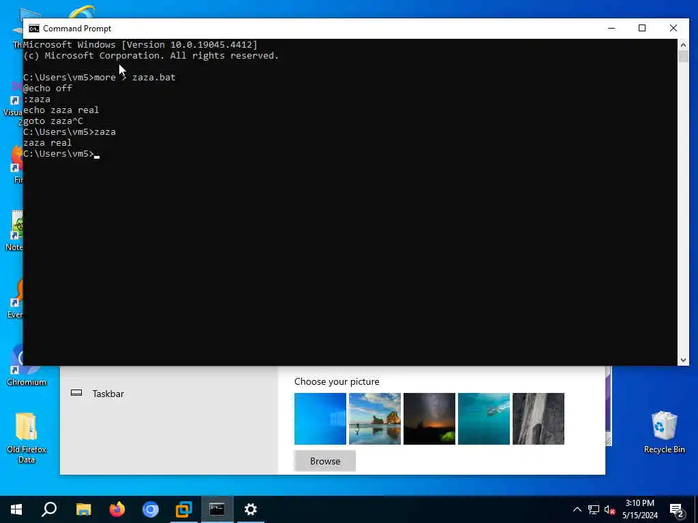Screen dimensions: 698x523
Task: Click the 'echo zaza real' line
Action: click(61, 110)
